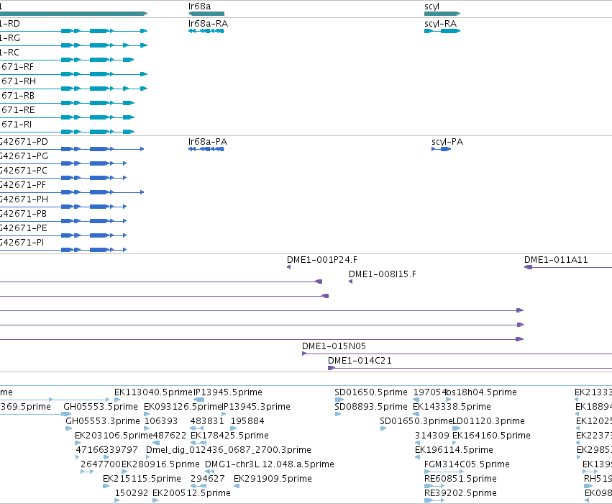The image size is (612, 504).
Task: Click the EK291909.5prime EST label
Action: tap(273, 479)
